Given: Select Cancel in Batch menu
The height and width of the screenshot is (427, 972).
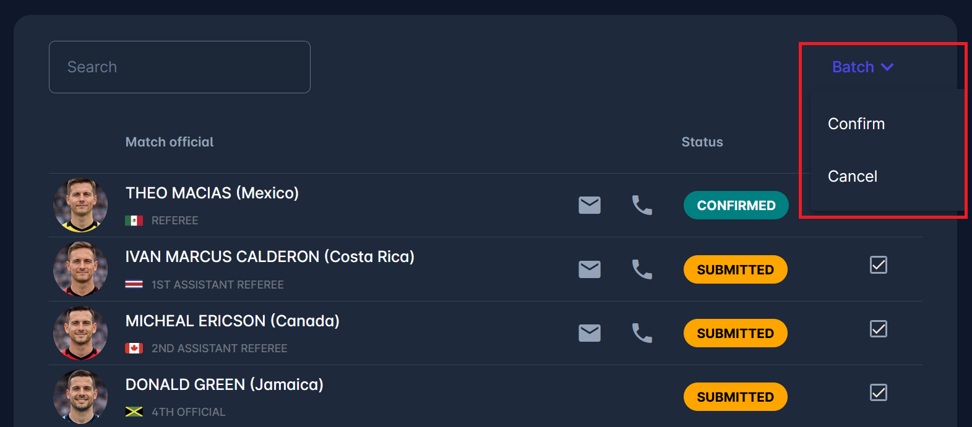Looking at the screenshot, I should pos(853,176).
